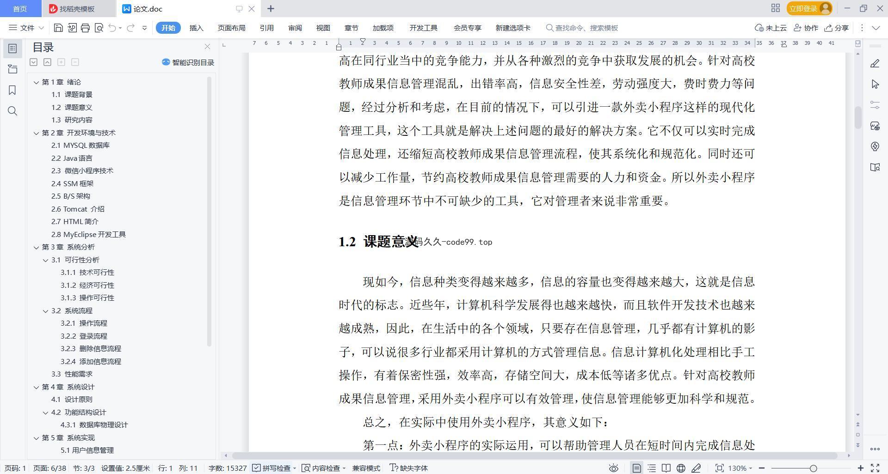Go to 首页 home tab
Image resolution: width=888 pixels, height=474 pixels.
pos(20,9)
